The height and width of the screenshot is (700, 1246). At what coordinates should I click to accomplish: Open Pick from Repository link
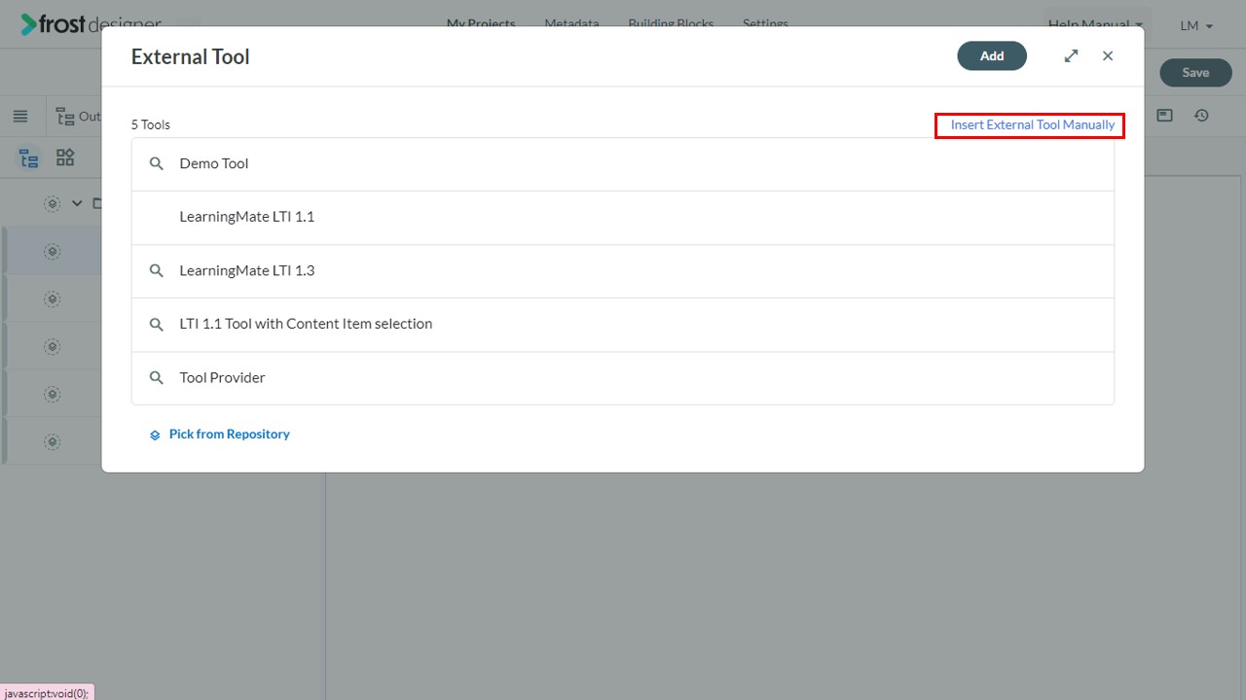click(x=229, y=435)
